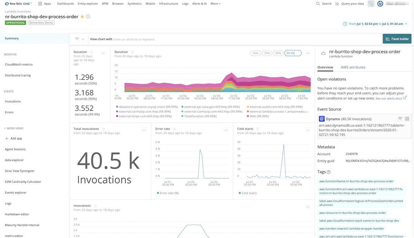The width and height of the screenshot is (414, 238).
Task: Click the blue user avatar icon
Action: [x=380, y=4]
